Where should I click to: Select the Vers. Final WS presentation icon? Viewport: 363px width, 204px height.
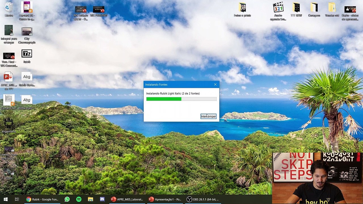9,59
